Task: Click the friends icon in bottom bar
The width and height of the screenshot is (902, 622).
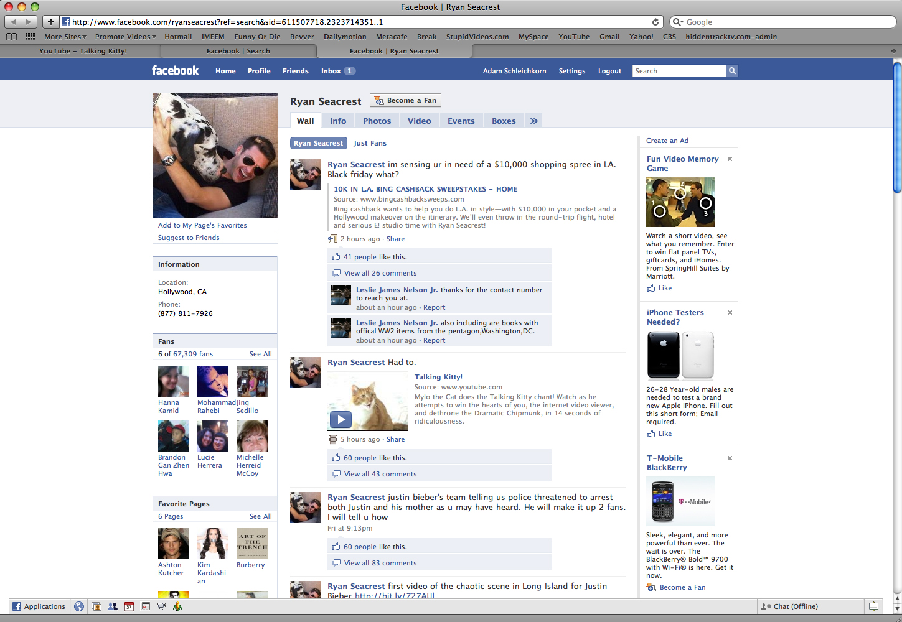Action: [113, 606]
